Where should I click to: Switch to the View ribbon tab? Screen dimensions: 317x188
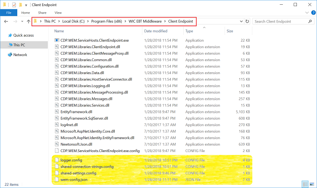pos(58,13)
